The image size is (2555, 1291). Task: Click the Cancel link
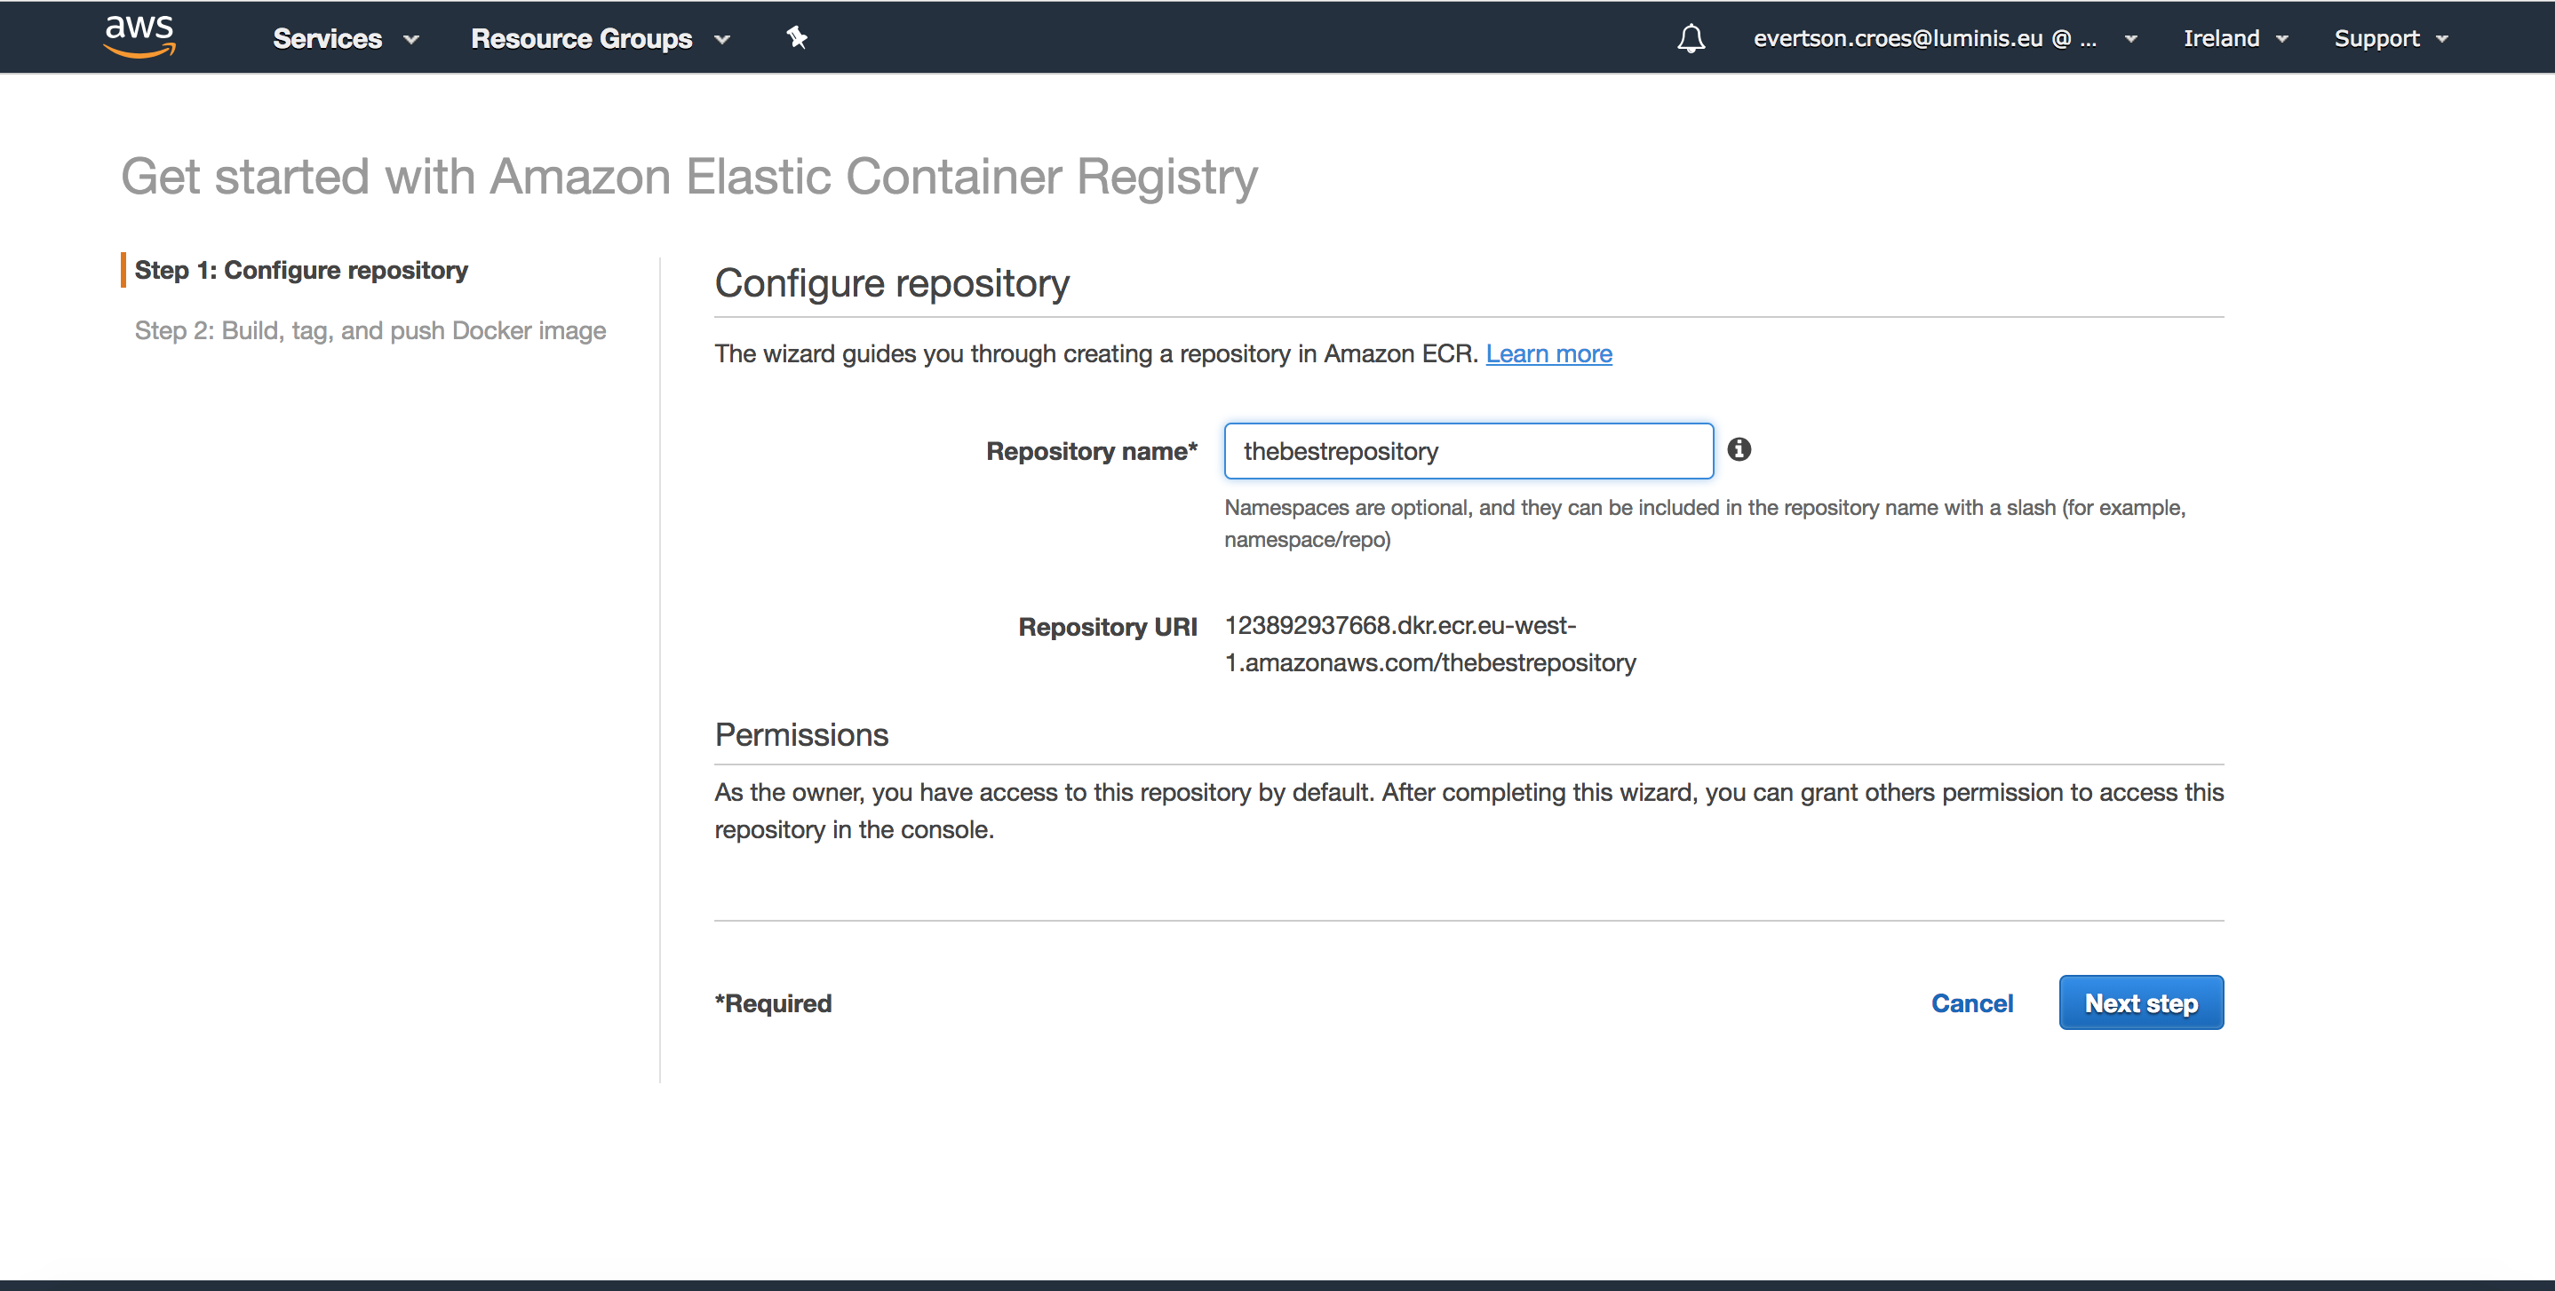(x=1970, y=1003)
